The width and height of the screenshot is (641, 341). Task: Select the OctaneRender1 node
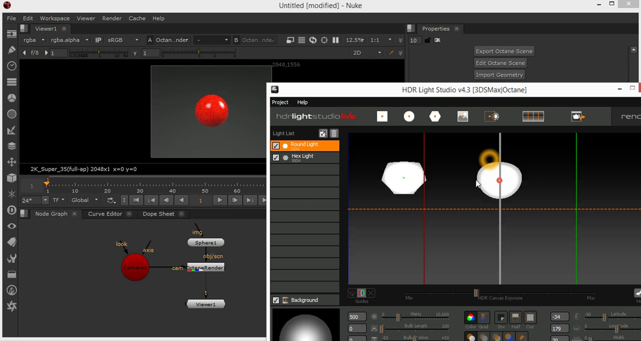[206, 267]
